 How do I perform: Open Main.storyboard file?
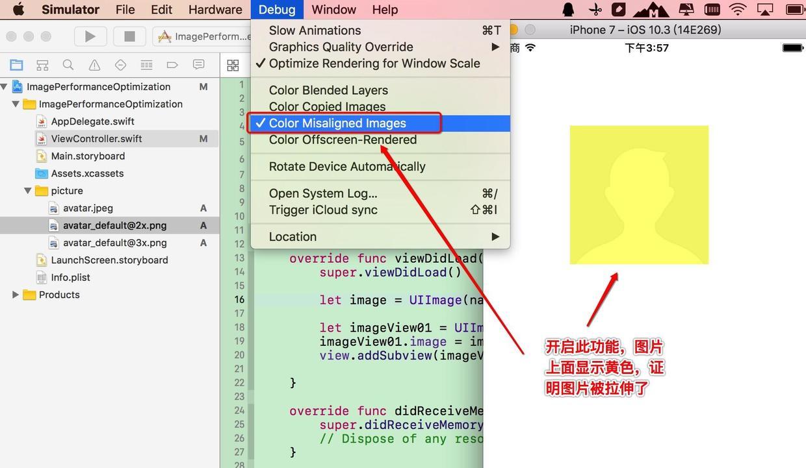(x=88, y=156)
